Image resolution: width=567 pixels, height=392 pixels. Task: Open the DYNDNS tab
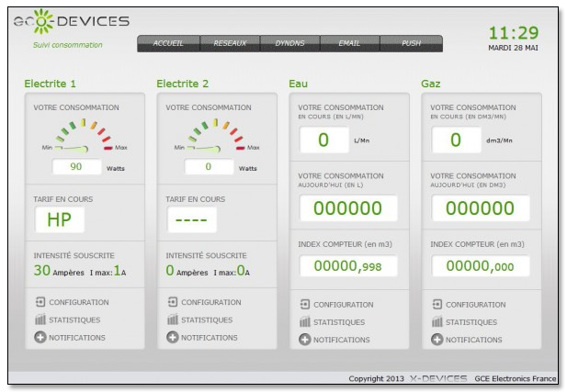tap(290, 42)
